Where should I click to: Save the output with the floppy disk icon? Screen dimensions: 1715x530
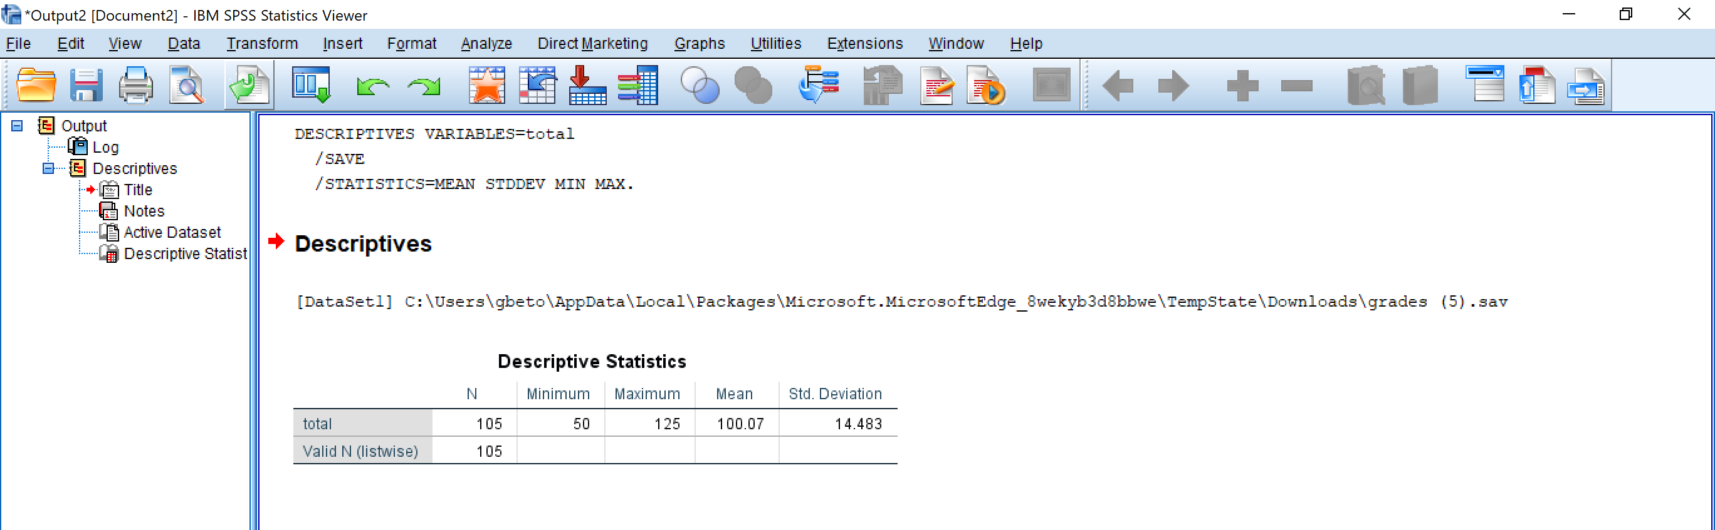[x=86, y=85]
